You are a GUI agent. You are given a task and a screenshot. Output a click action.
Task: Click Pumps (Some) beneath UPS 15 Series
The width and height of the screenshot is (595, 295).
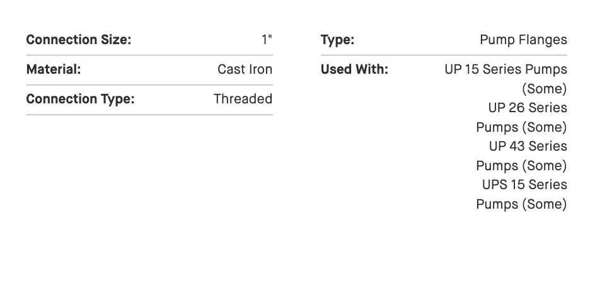521,204
